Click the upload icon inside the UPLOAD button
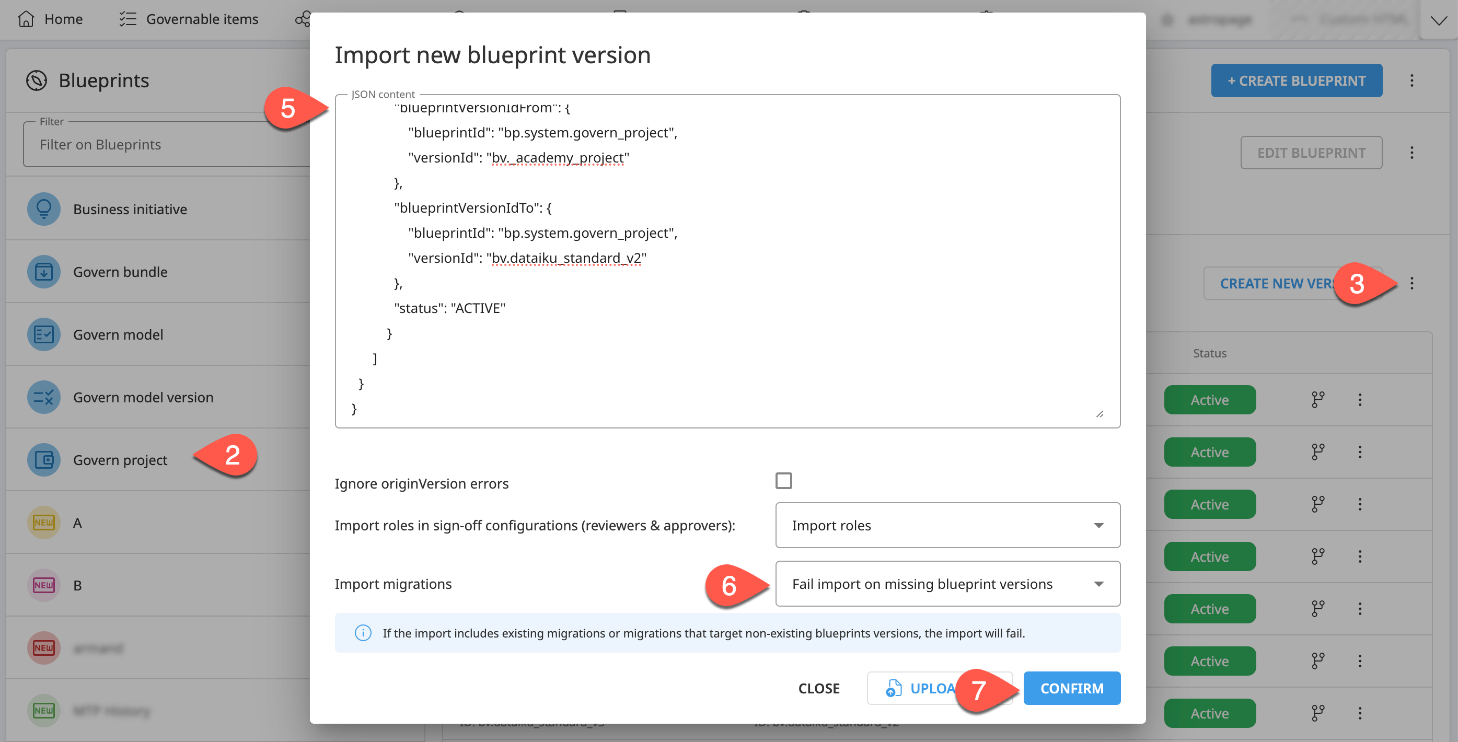 (893, 688)
